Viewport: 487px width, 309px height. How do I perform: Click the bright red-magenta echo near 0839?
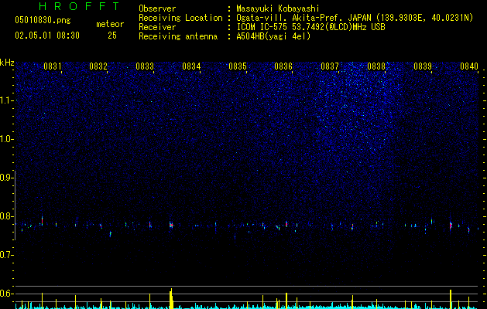pos(451,226)
